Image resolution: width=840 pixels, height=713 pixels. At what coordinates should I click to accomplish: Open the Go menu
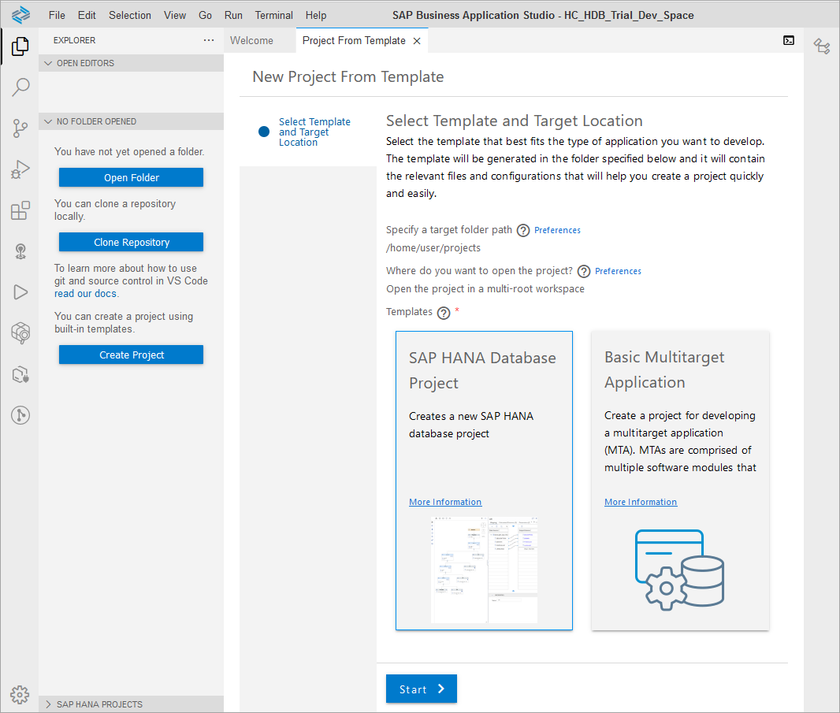205,15
